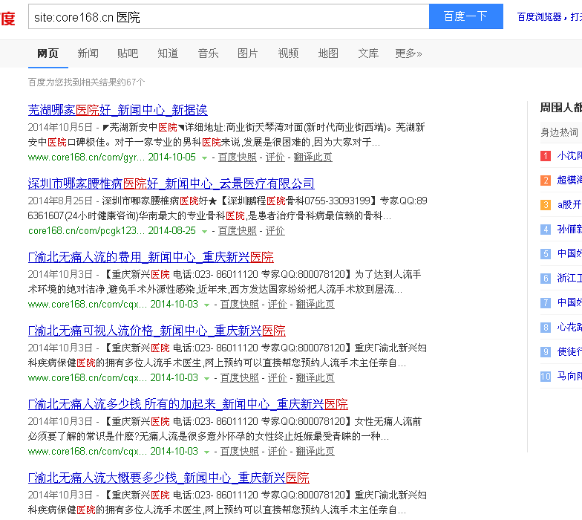This screenshot has width=582, height=520.
Task: Expand green arrow beside the 2014-08-25 result
Action: click(205, 232)
